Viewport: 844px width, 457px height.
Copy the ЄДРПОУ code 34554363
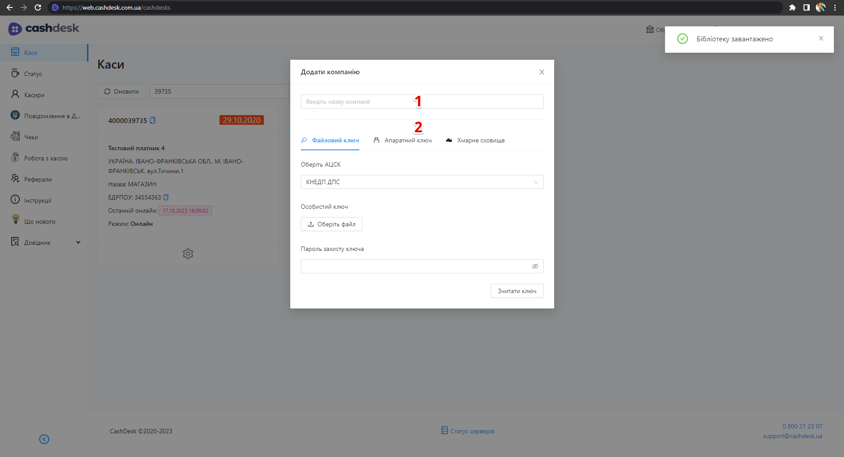pyautogui.click(x=166, y=197)
